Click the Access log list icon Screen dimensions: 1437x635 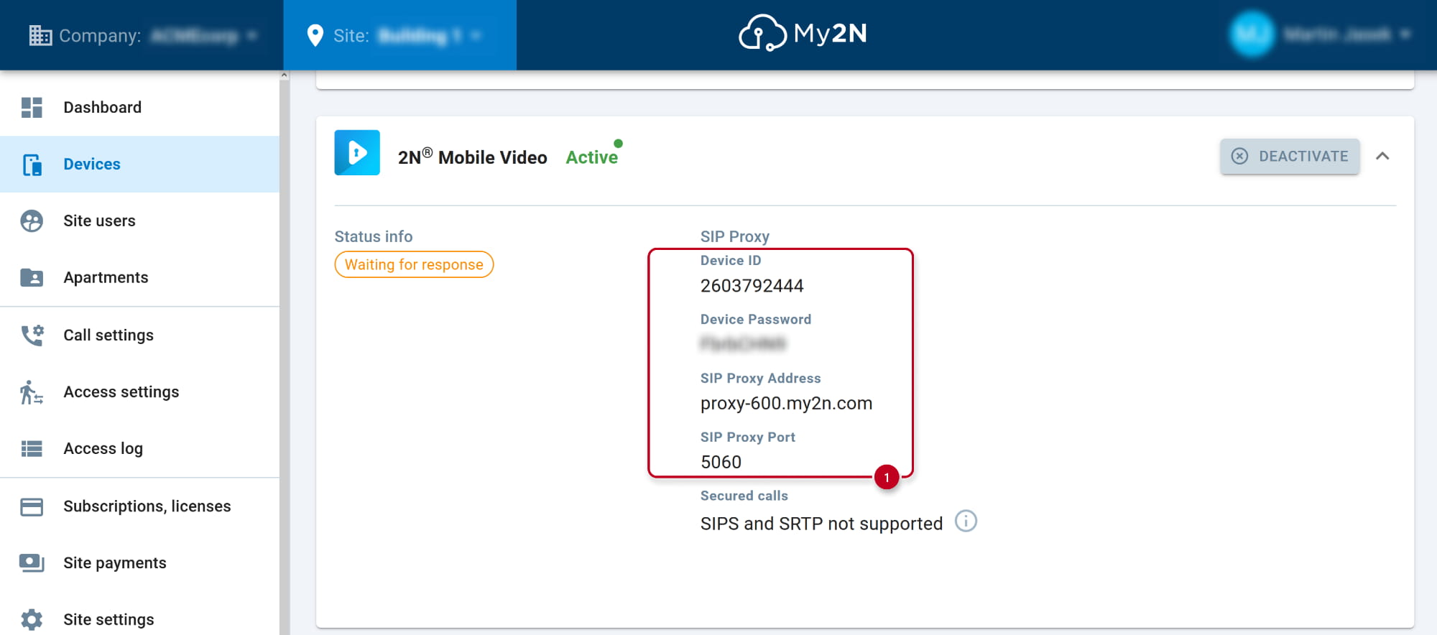click(x=32, y=449)
